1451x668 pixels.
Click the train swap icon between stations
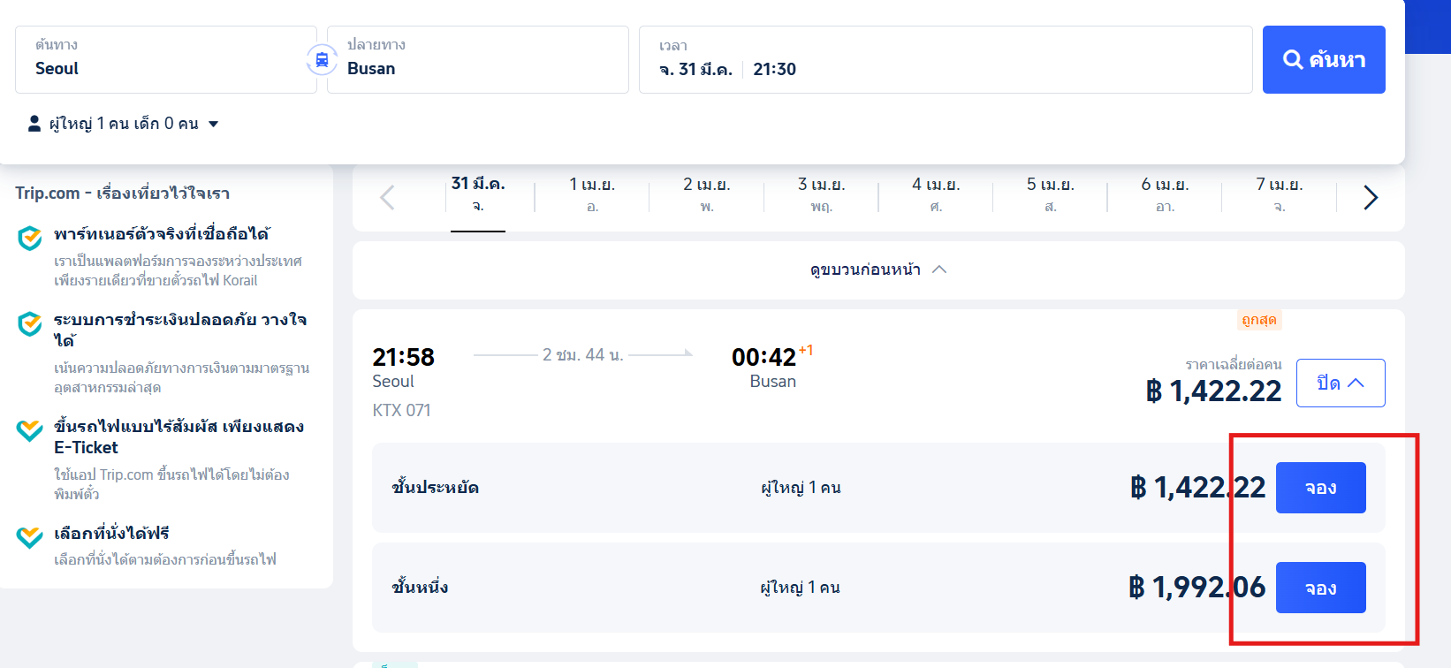pos(322,60)
